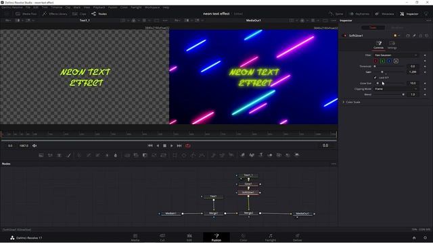Open Clipping Mode dropdown set to Frame
This screenshot has height=243, width=433.
pos(396,88)
